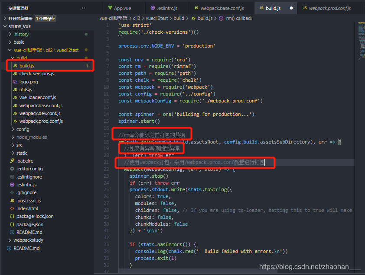Switch to the webpack.base.conf.js tab
Viewport: 365px width, 275px height.
point(222,8)
